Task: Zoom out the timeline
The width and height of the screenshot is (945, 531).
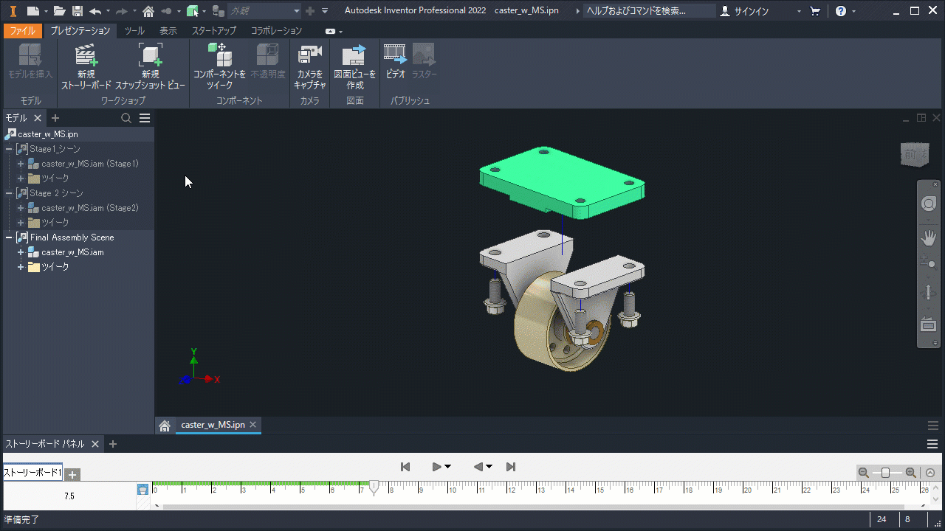Action: tap(863, 473)
